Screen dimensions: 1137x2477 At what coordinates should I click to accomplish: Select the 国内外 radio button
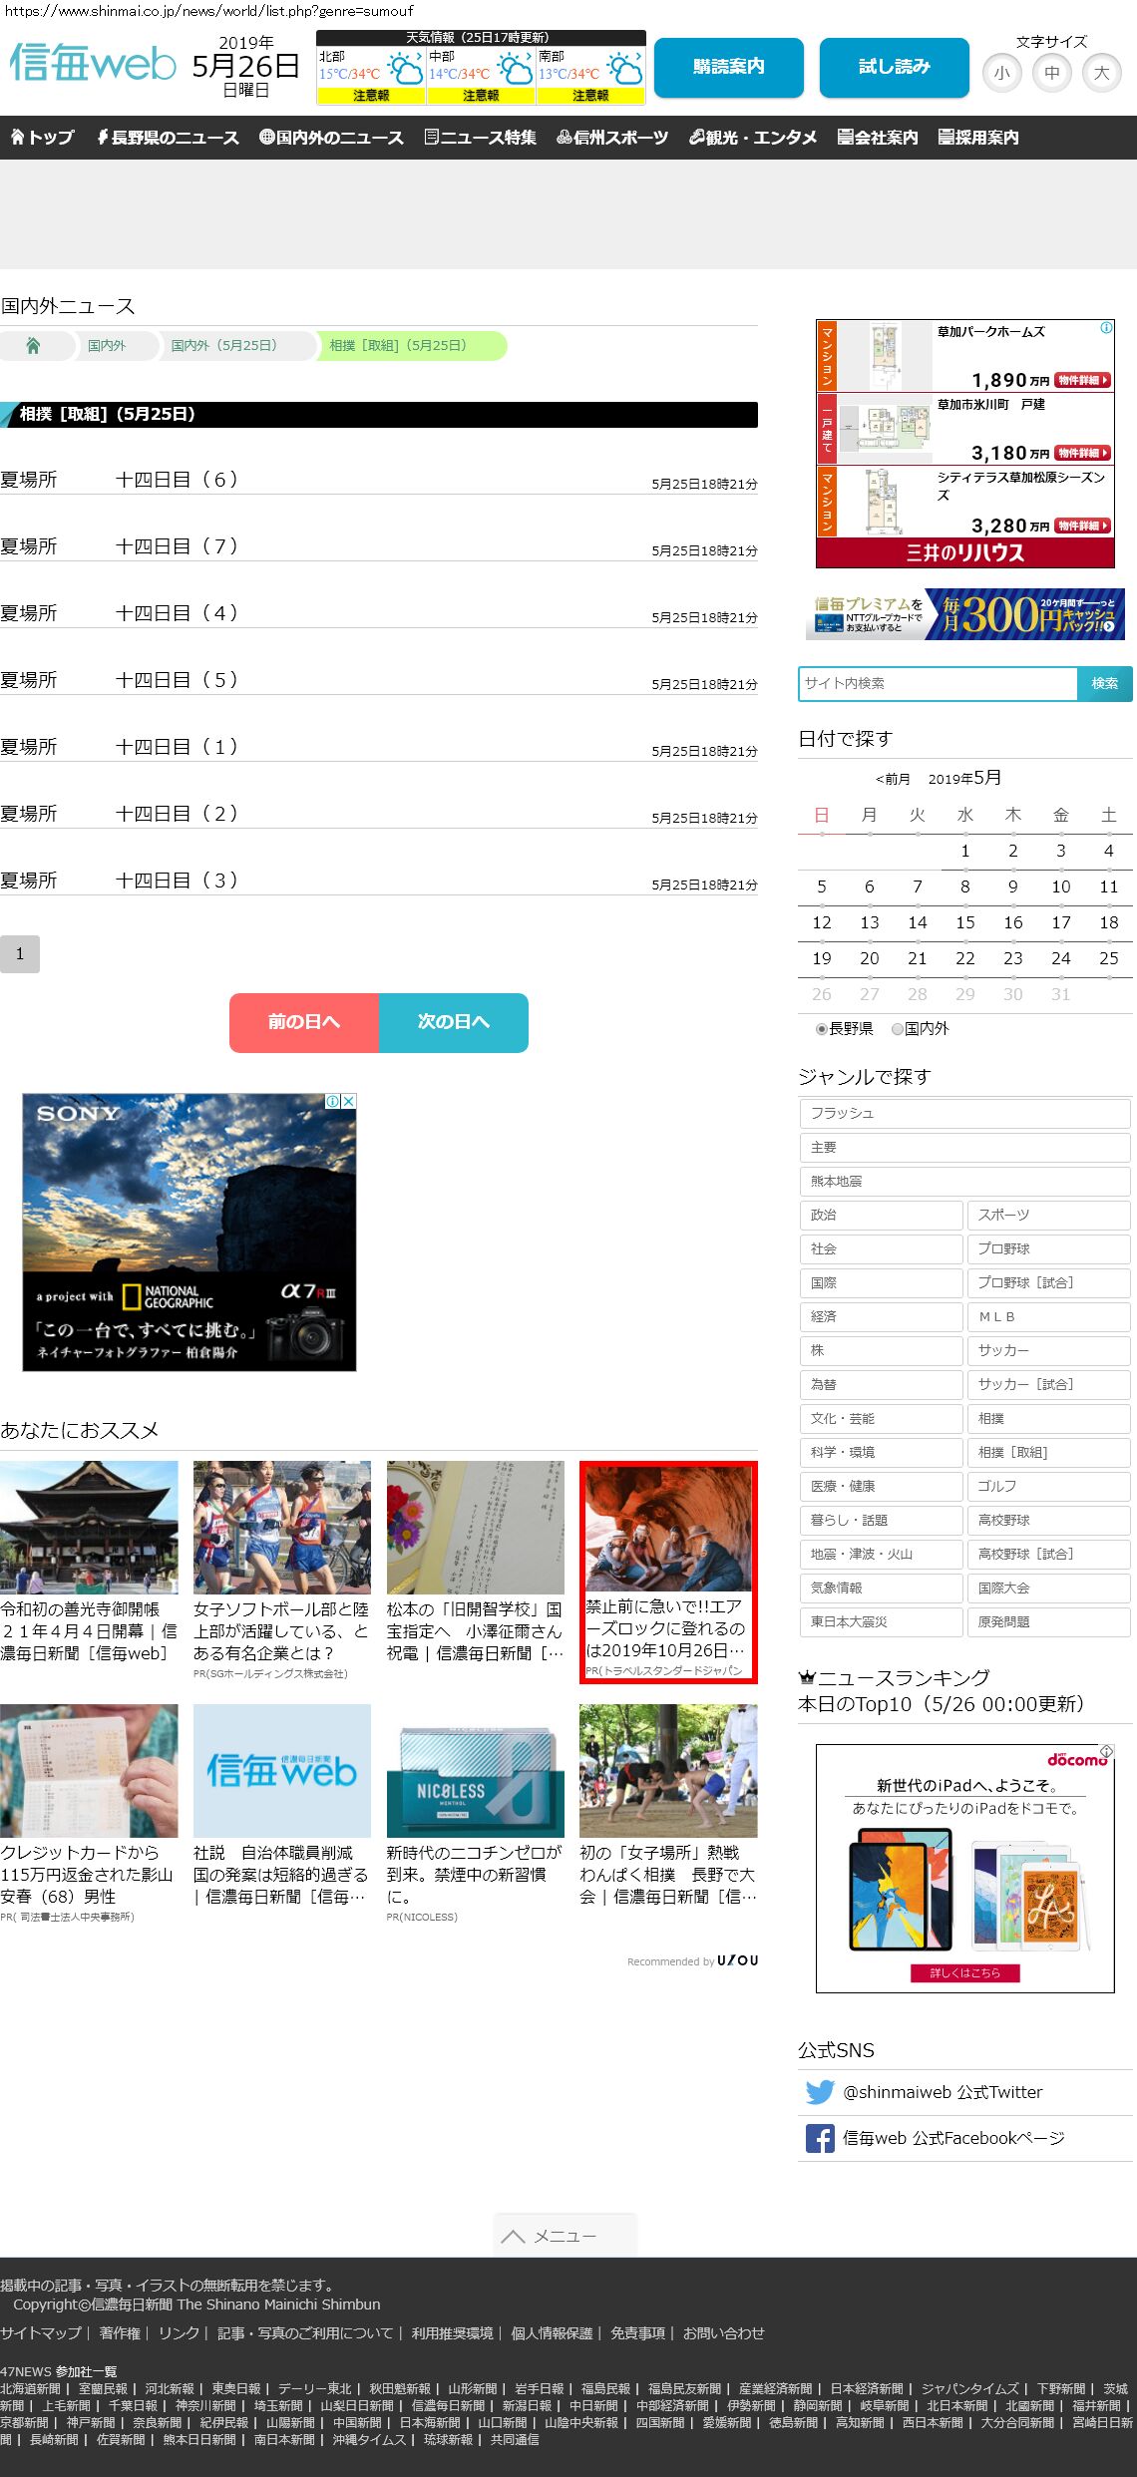898,1029
